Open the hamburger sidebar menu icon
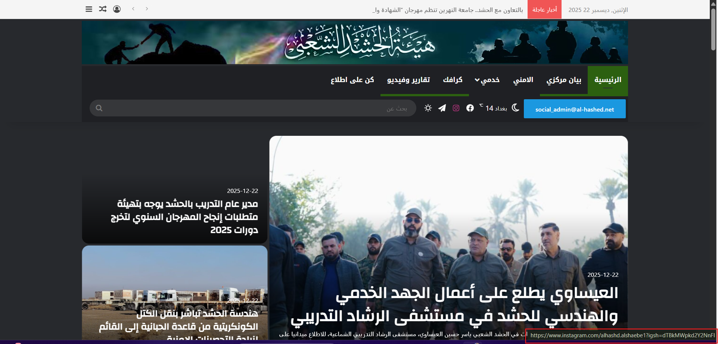The image size is (718, 344). coord(89,9)
